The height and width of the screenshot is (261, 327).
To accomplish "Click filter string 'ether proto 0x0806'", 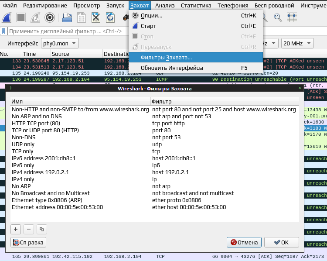I will [177, 200].
